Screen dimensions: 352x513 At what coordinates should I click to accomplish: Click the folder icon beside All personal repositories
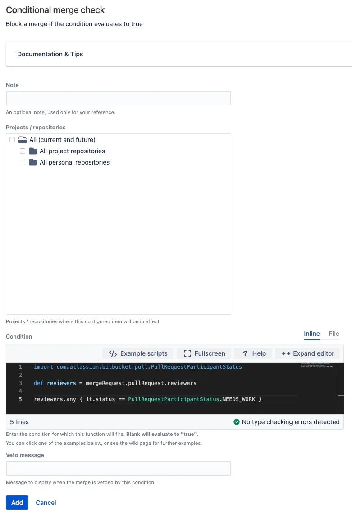(x=33, y=162)
